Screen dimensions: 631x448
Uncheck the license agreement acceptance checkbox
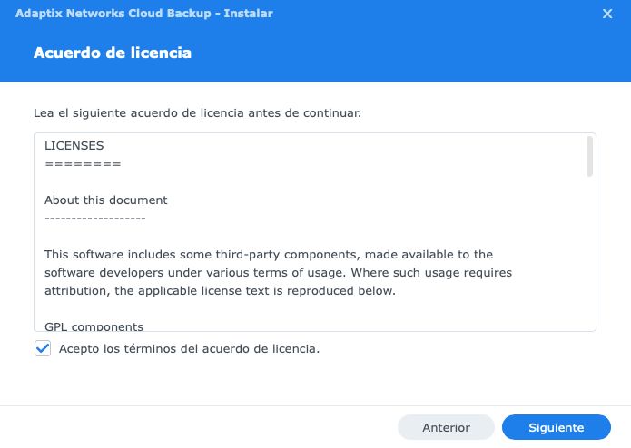pos(43,348)
